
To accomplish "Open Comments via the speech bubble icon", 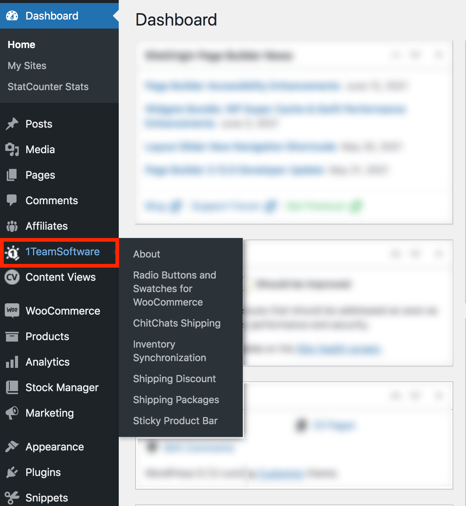I will 12,200.
